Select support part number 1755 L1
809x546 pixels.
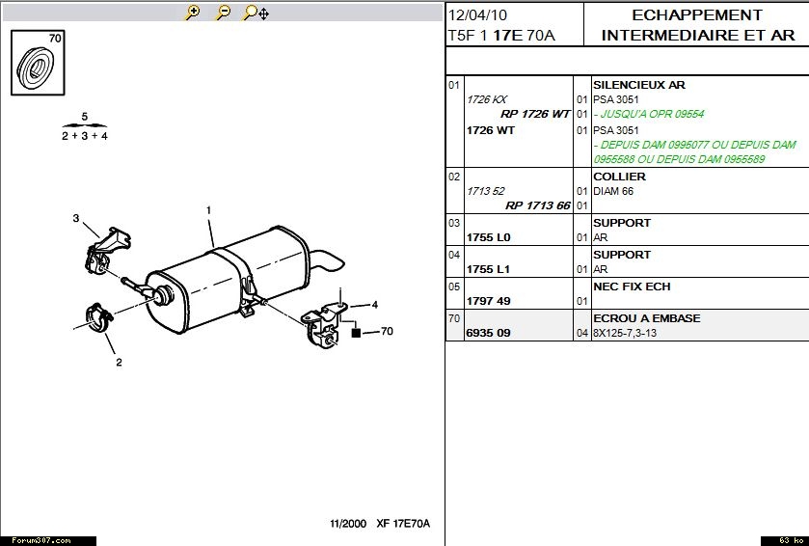point(488,269)
